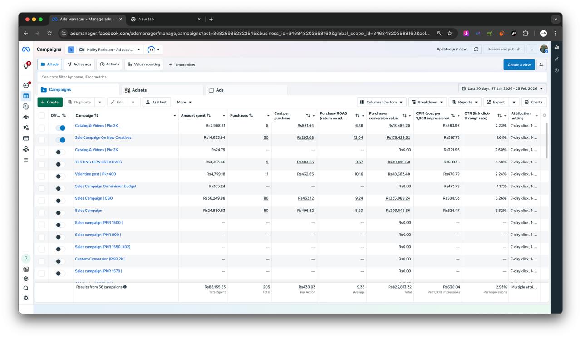
Task: Switch to the Active ads filter tab
Action: click(79, 64)
